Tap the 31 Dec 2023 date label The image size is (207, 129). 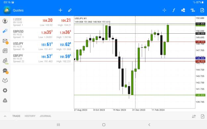pos(139,110)
